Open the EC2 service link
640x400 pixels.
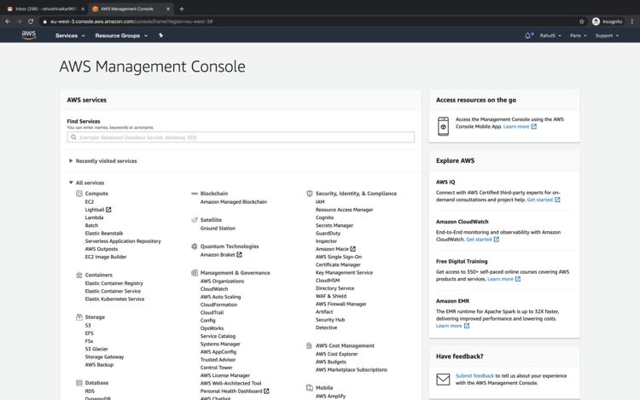click(x=90, y=202)
